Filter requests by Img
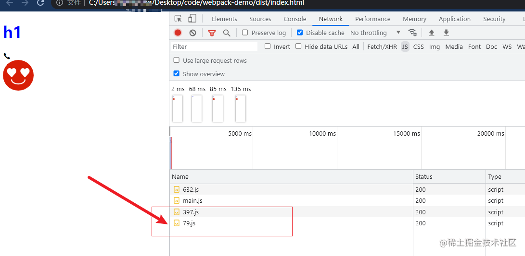 434,47
